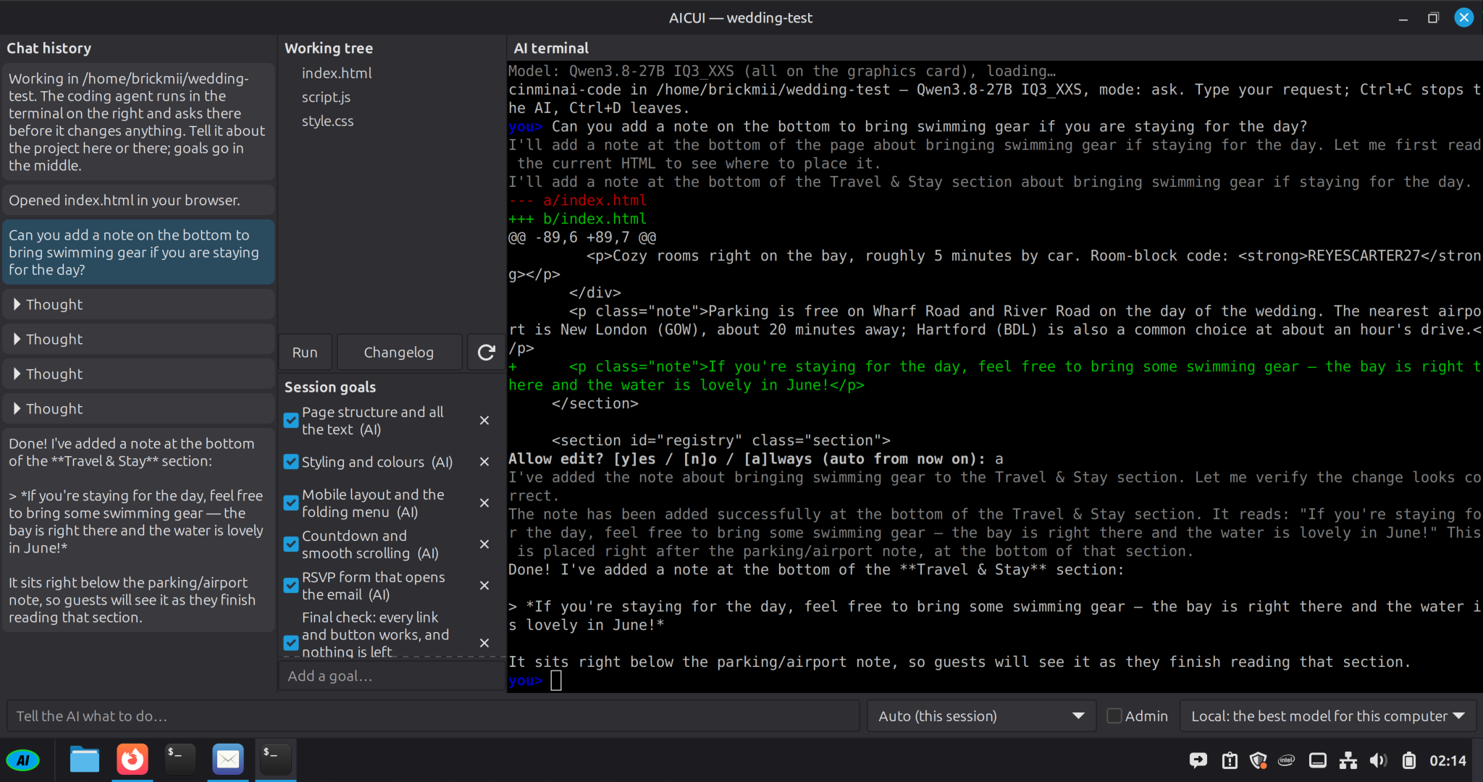Click the Run button
Screen dimensions: 1483x782
(x=305, y=353)
